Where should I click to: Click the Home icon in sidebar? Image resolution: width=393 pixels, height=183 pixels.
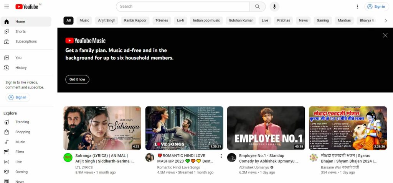(x=7, y=21)
